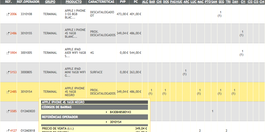Select operator reference 3000805 cell
Image resolution: width=265 pixels, height=132 pixels.
pyautogui.click(x=26, y=72)
